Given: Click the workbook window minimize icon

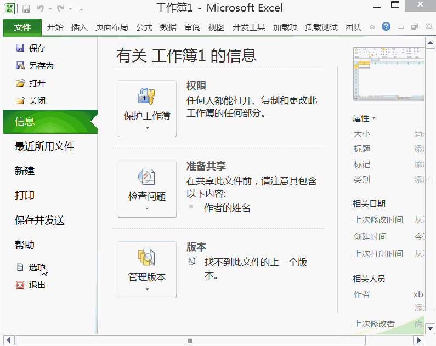Looking at the screenshot, I should pos(400,27).
